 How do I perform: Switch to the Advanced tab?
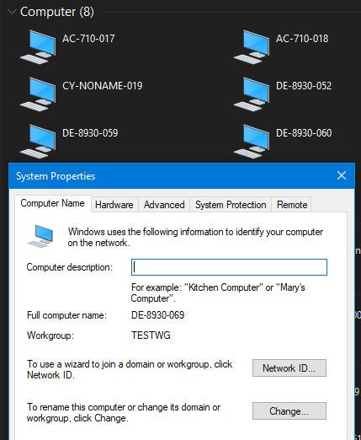(x=164, y=205)
